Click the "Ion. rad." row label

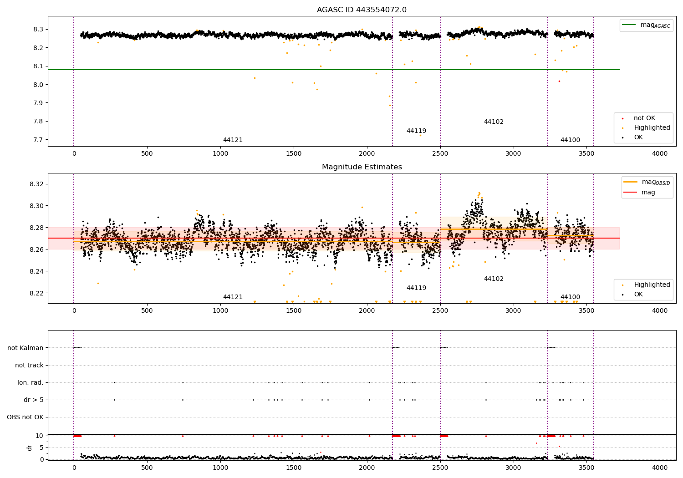31,383
